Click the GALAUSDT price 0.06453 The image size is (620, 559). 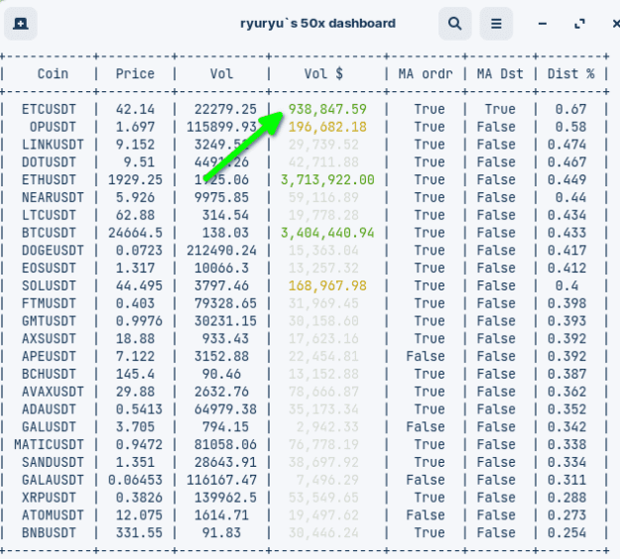coord(135,480)
